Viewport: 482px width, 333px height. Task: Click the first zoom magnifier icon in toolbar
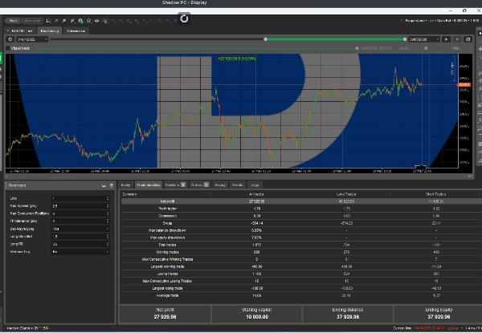56,21
